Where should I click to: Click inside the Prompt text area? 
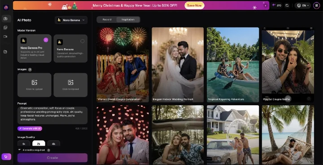[x=52, y=115]
